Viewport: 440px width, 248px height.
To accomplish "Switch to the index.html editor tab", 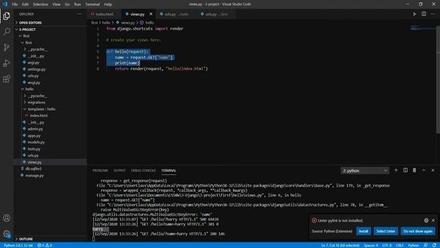I will [x=104, y=14].
